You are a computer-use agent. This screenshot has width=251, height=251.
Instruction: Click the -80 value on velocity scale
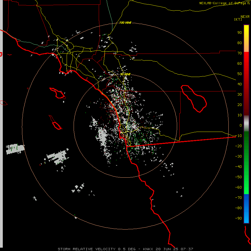(x=238, y=208)
